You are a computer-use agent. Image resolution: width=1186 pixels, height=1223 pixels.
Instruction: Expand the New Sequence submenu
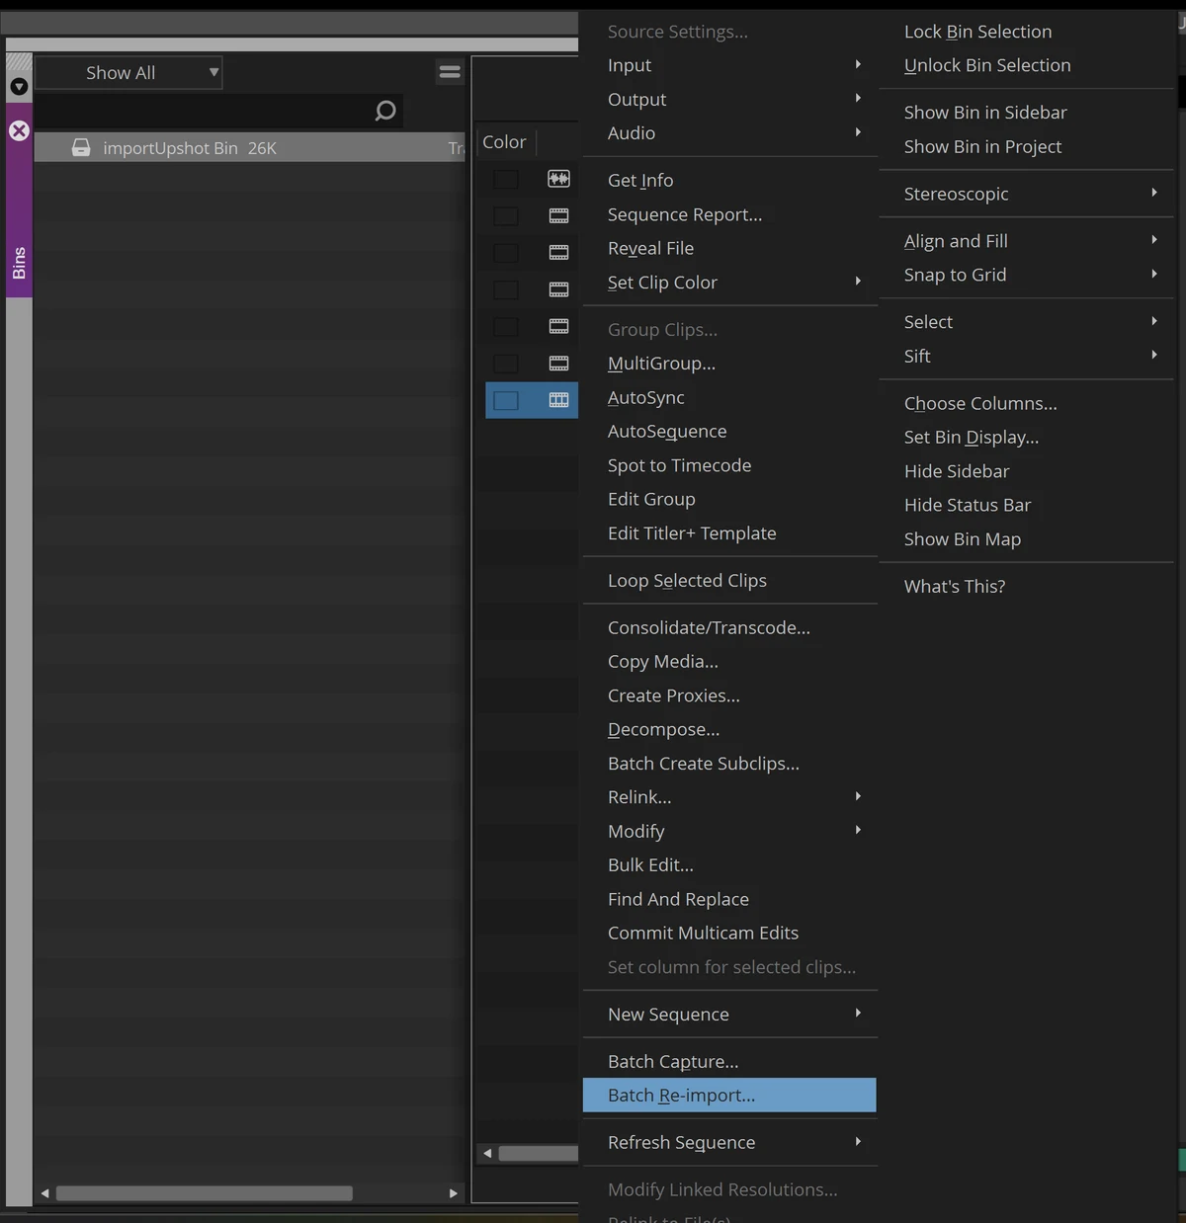pyautogui.click(x=730, y=1015)
